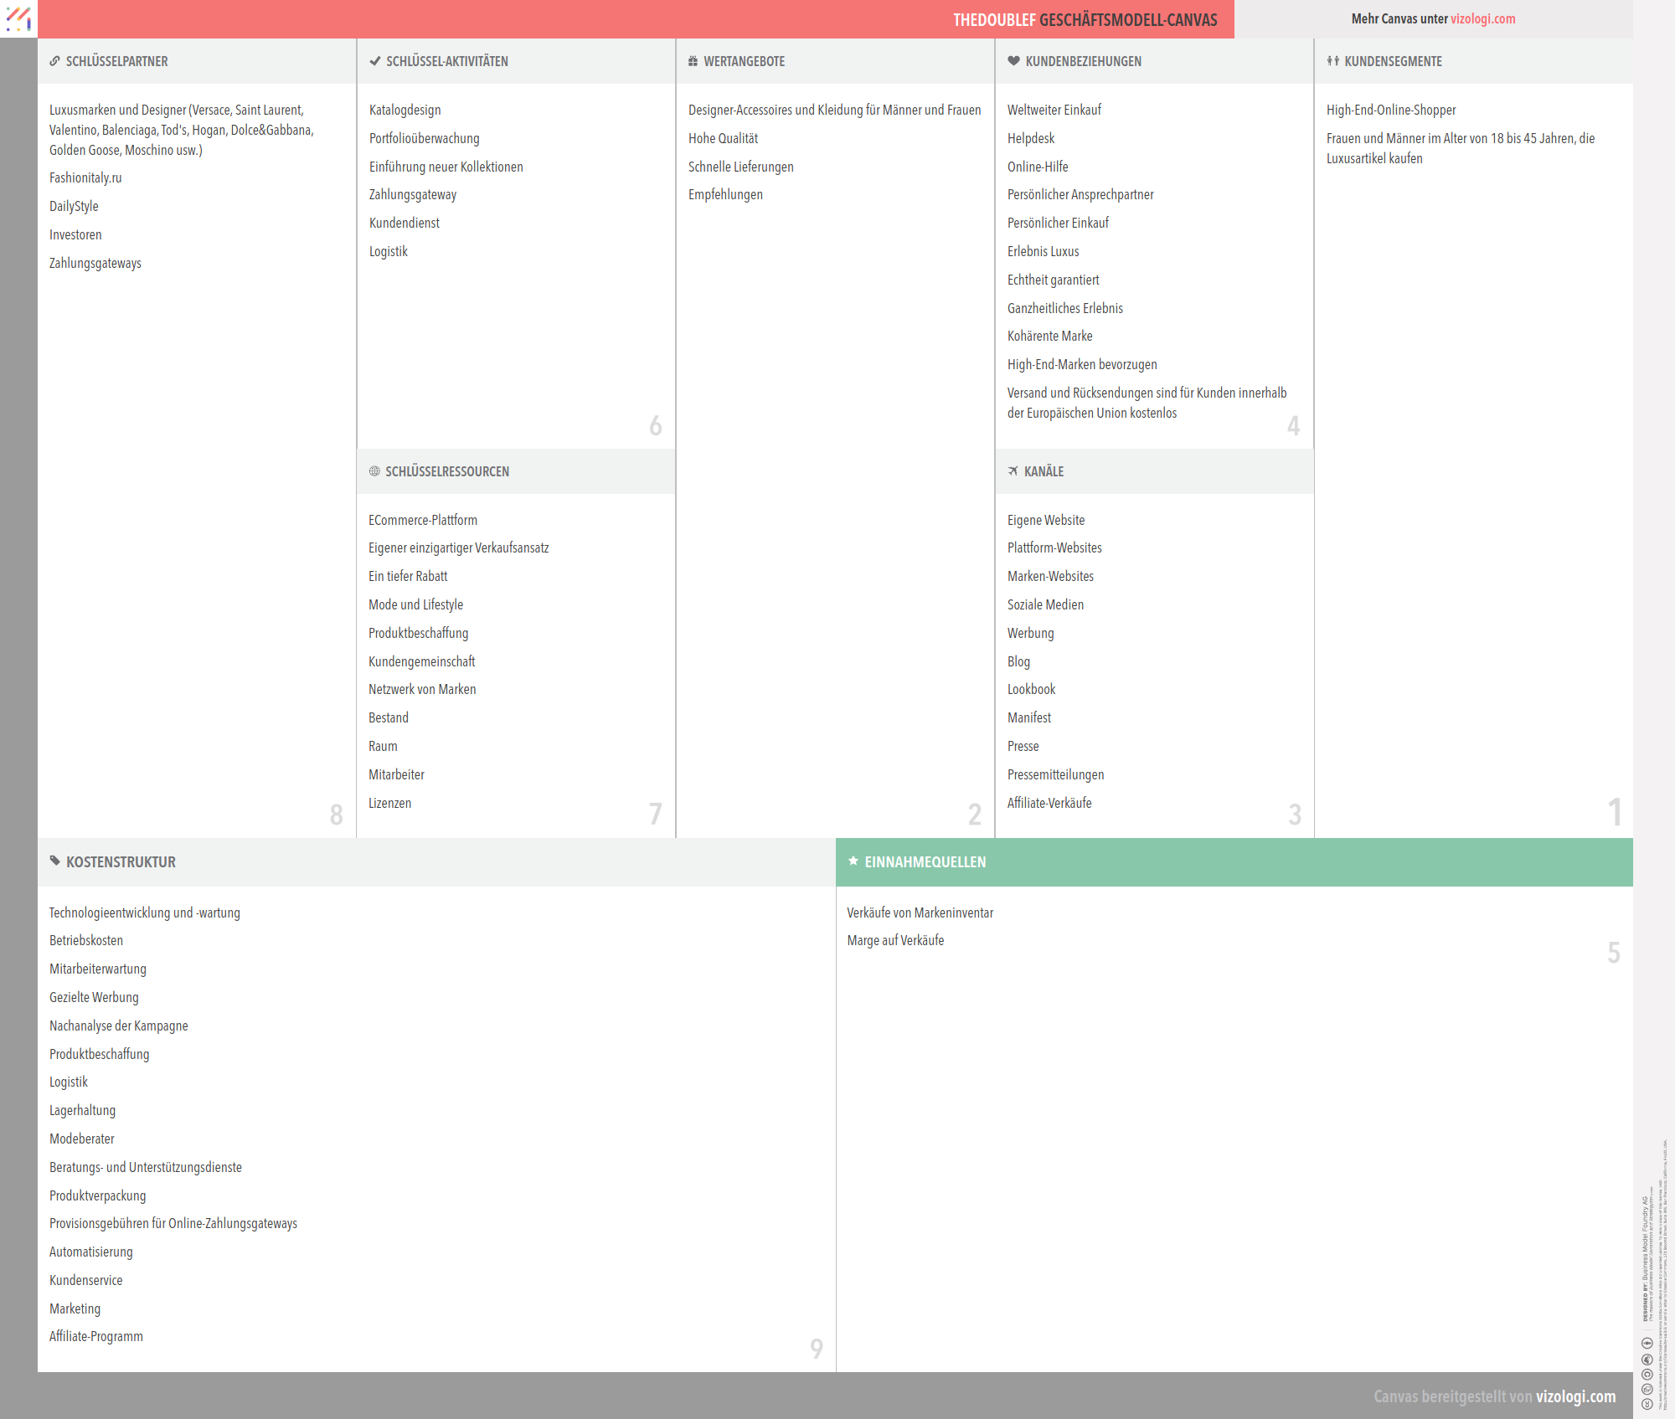Open the vizologi.com link in header
1675x1419 pixels.
click(1482, 18)
